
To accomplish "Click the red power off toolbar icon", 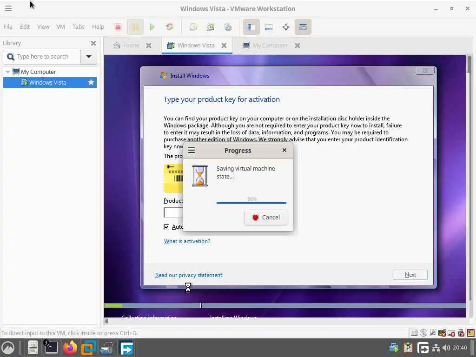I will pyautogui.click(x=118, y=27).
